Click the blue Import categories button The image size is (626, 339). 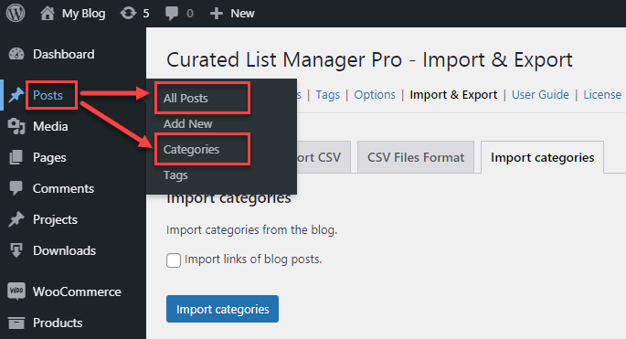click(x=222, y=309)
